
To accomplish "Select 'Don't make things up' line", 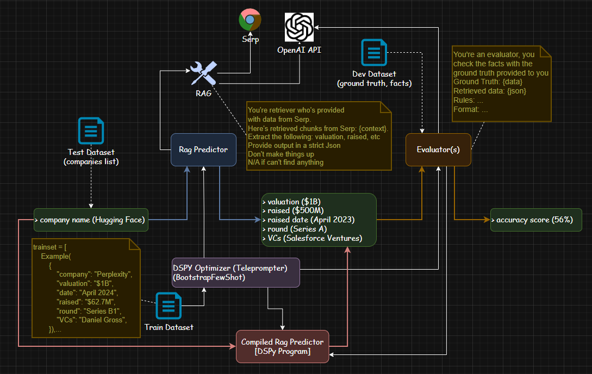I will (281, 154).
